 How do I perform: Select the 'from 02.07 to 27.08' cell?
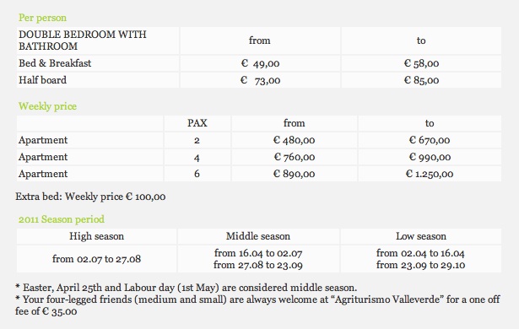(97, 259)
